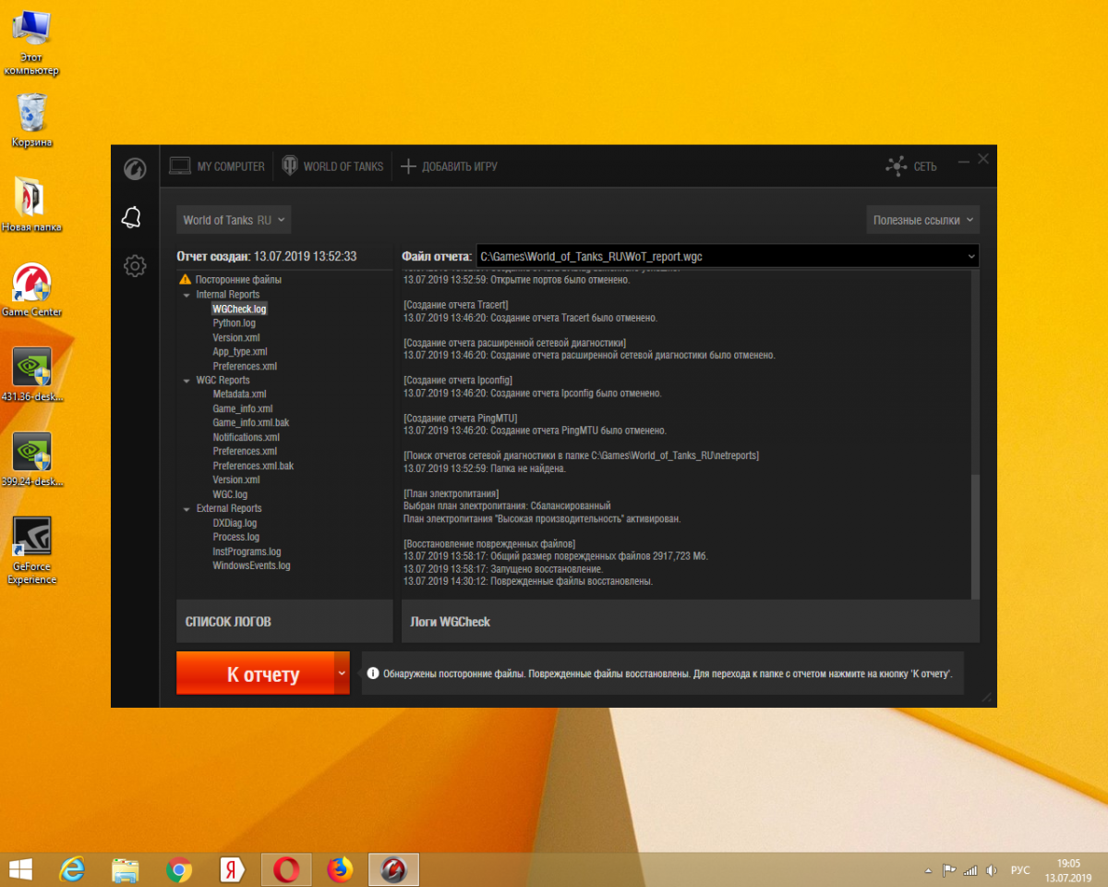Launch Firefox from the taskbar
Viewport: 1108px width, 887px height.
340,869
